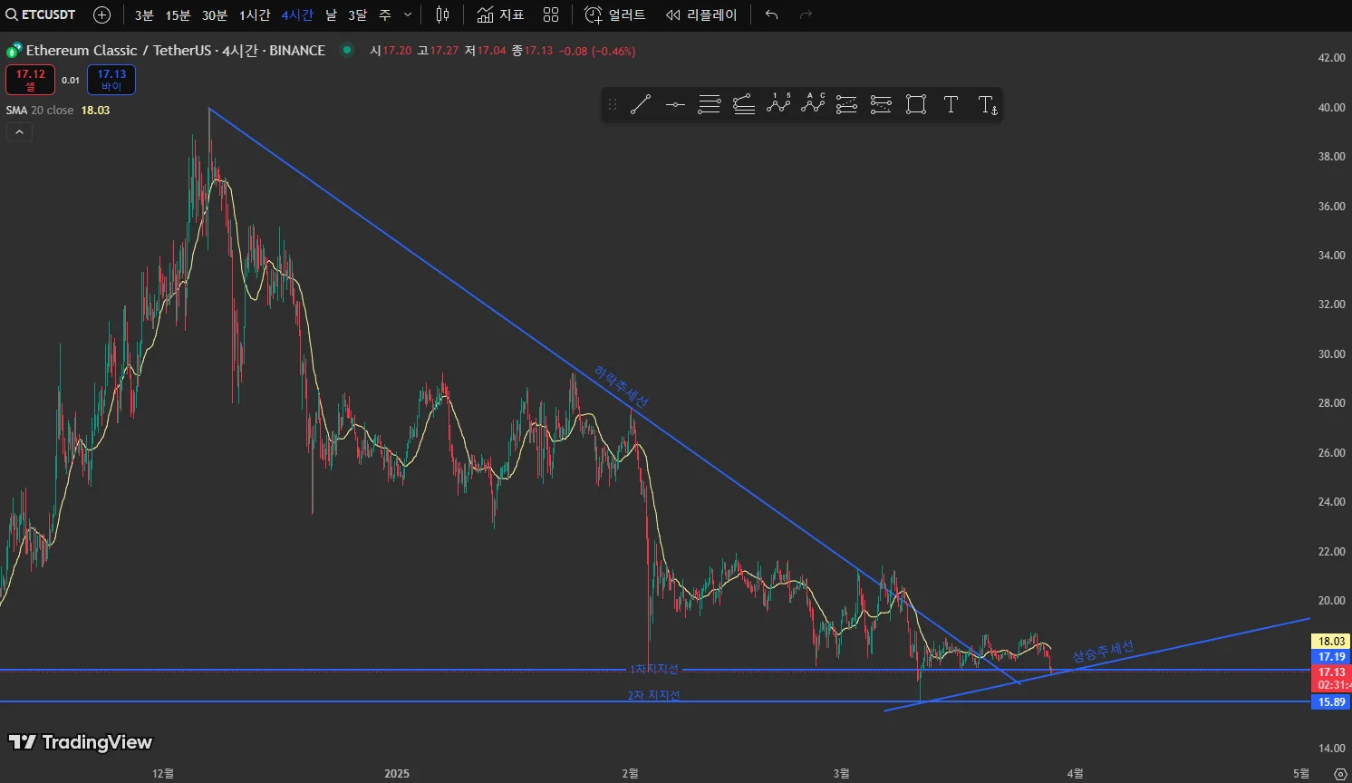
Task: Open the ETCUSDT symbol search
Action: click(41, 14)
